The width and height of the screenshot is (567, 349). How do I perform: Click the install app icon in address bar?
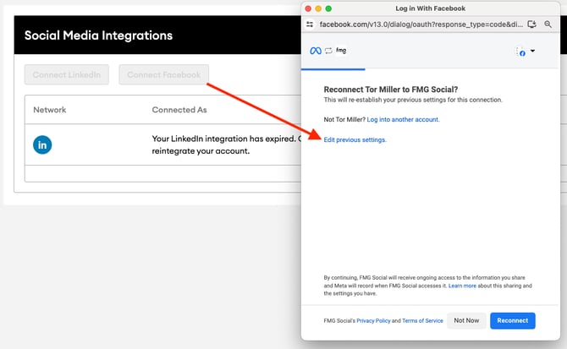click(531, 25)
